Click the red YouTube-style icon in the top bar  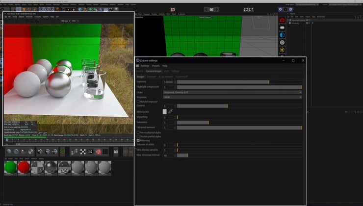coord(173,9)
